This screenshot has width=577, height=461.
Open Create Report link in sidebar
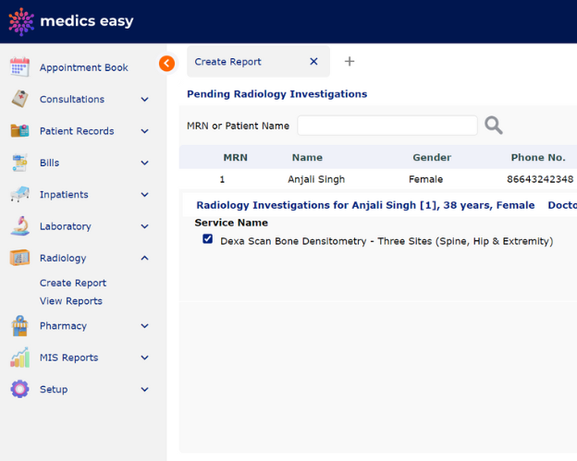[73, 283]
